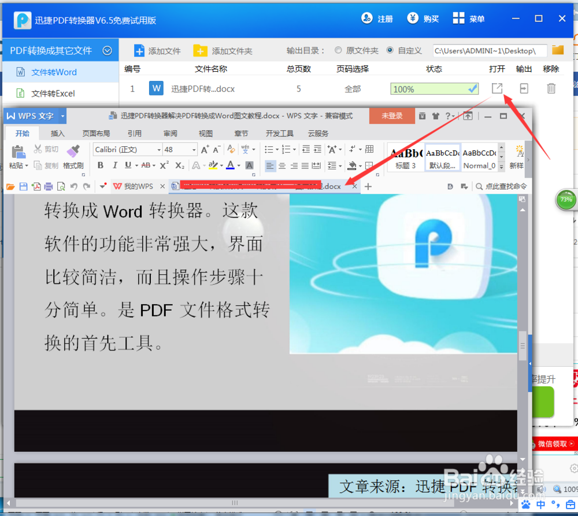Switch to the 审阅 ribbon tab
Image resolution: width=578 pixels, height=516 pixels.
tap(170, 133)
